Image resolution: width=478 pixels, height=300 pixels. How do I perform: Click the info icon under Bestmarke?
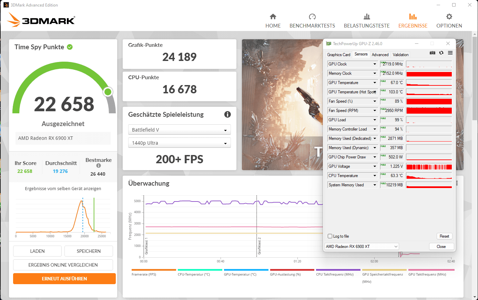99,166
